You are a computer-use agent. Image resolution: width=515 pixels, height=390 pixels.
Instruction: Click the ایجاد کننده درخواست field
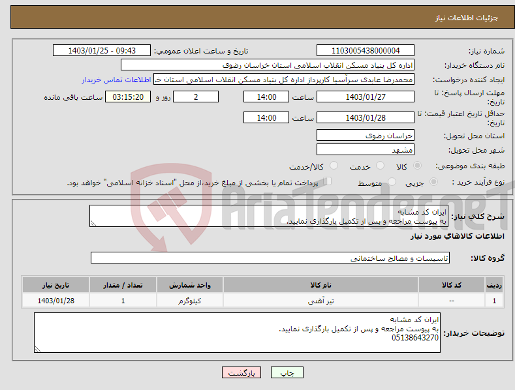click(284, 80)
